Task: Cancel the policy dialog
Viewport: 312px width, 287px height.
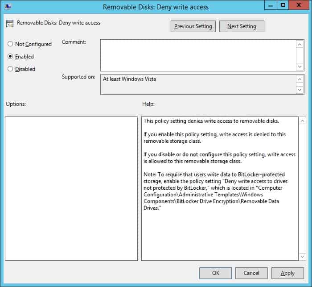Action: pyautogui.click(x=251, y=273)
